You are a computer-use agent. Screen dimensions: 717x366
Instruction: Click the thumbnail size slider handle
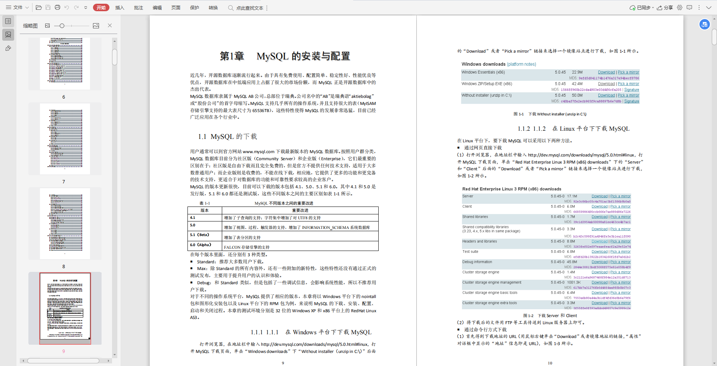[x=62, y=26]
